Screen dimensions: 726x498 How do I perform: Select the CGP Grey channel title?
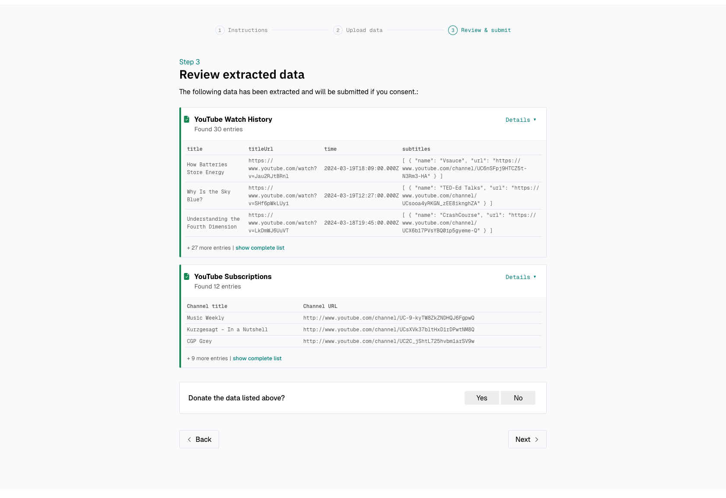pos(199,341)
